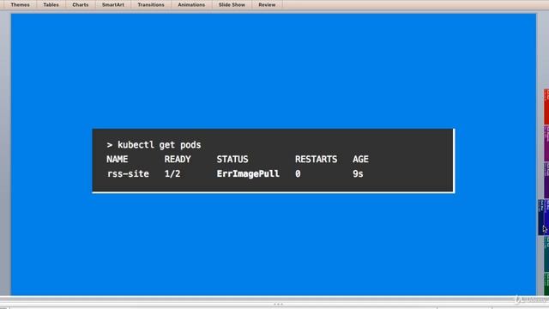Image resolution: width=549 pixels, height=309 pixels.
Task: Select the RESTARTS column header text
Action: 317,160
